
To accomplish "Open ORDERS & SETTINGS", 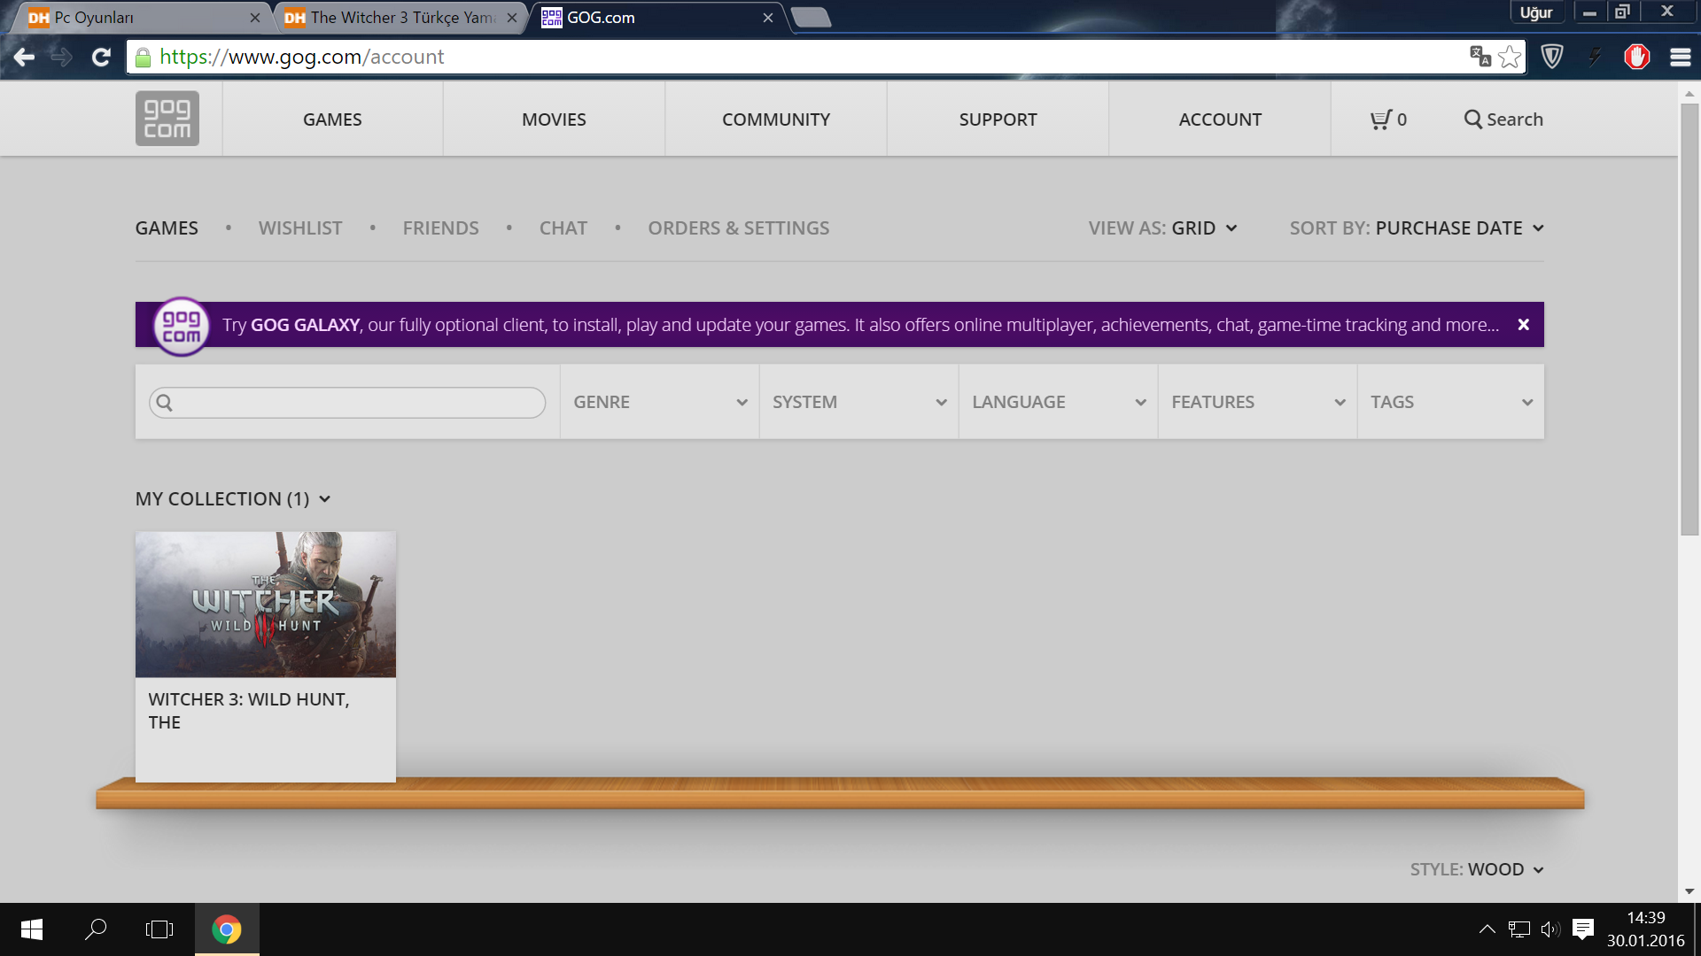I will (739, 228).
